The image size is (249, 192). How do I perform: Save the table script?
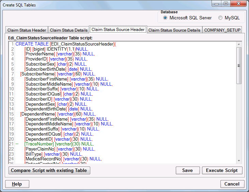pos(187,170)
